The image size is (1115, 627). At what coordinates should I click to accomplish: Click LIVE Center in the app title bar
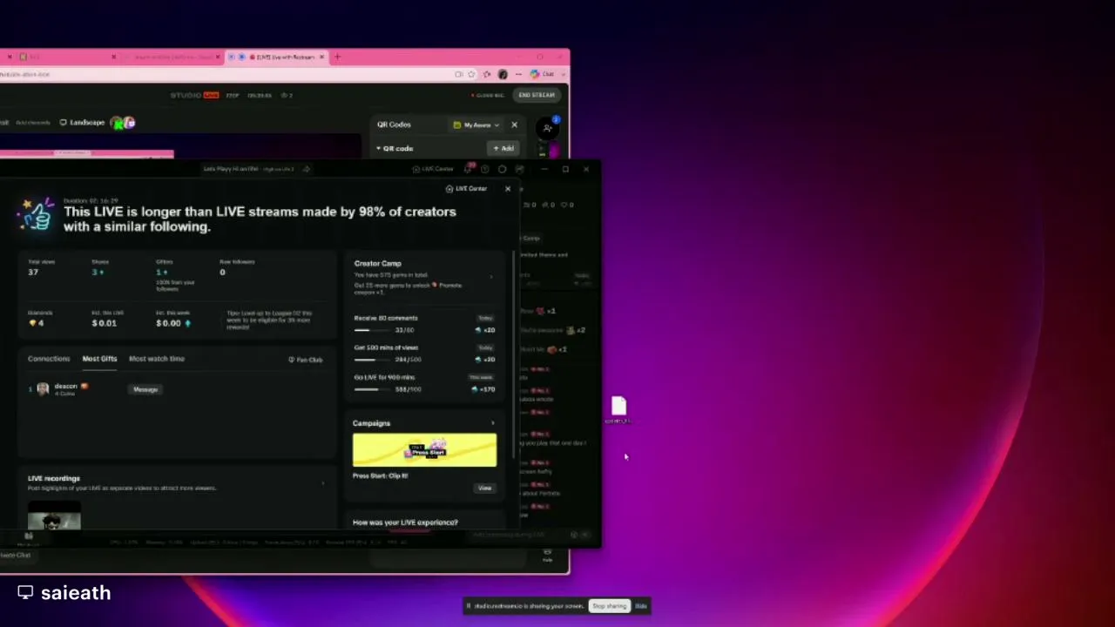click(433, 169)
